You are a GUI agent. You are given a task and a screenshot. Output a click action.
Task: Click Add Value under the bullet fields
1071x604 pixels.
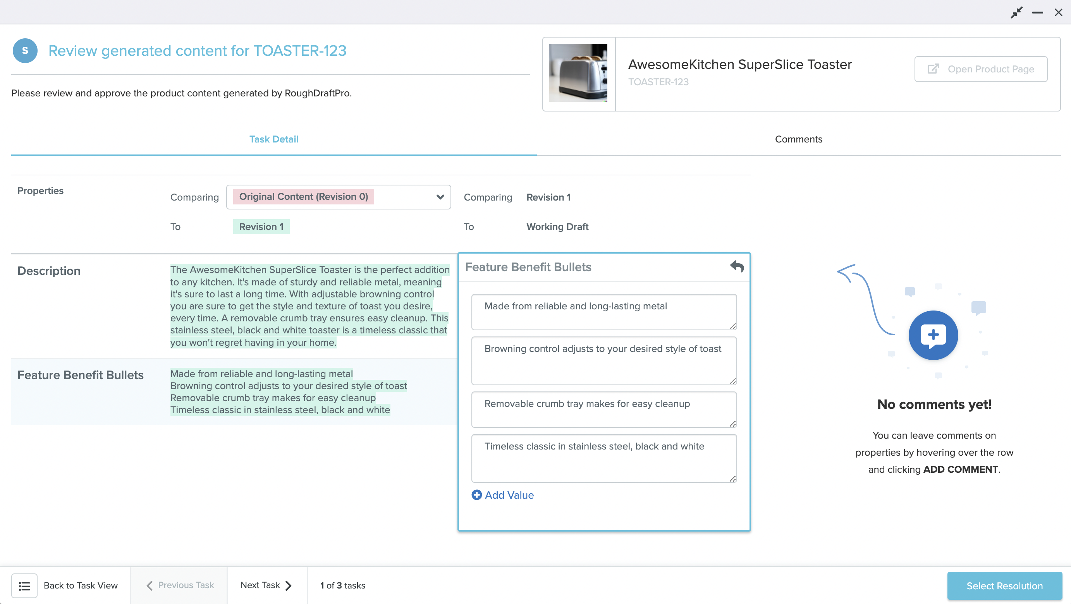coord(509,495)
